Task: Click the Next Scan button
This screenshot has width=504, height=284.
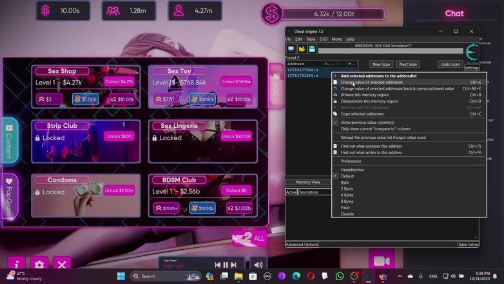Action: coord(408,65)
